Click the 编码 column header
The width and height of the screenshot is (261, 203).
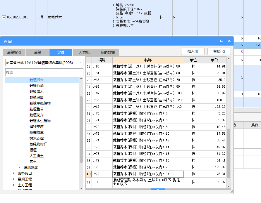click(x=102, y=60)
